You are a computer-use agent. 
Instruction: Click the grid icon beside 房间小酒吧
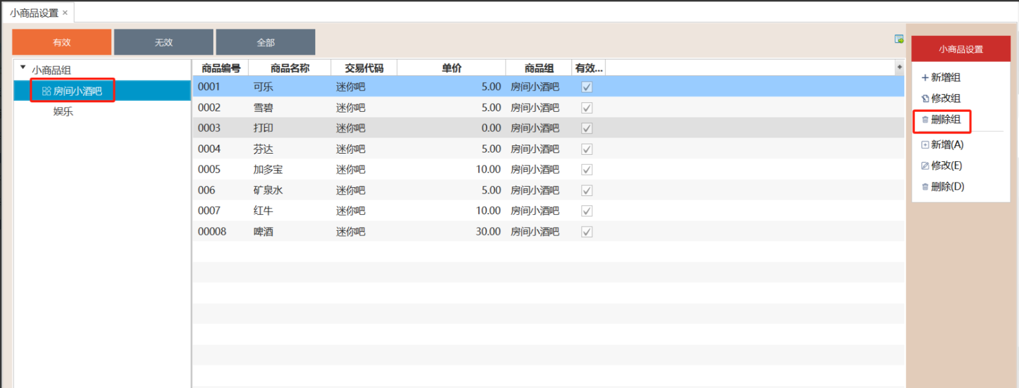tap(47, 91)
